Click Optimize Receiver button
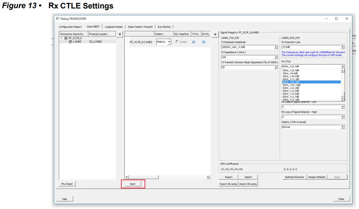359x209 pixels. 294,177
